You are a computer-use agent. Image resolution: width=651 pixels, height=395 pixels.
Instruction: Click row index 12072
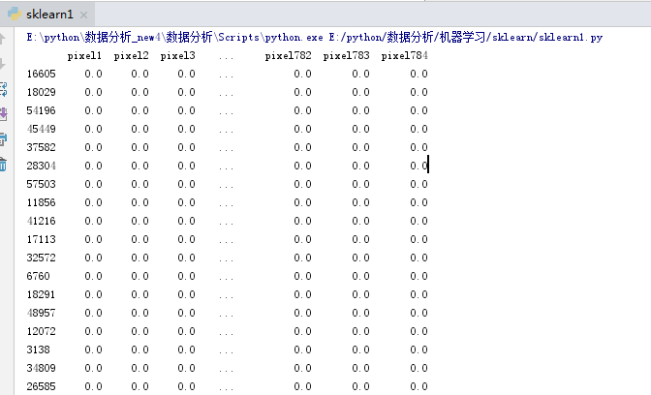tap(41, 331)
